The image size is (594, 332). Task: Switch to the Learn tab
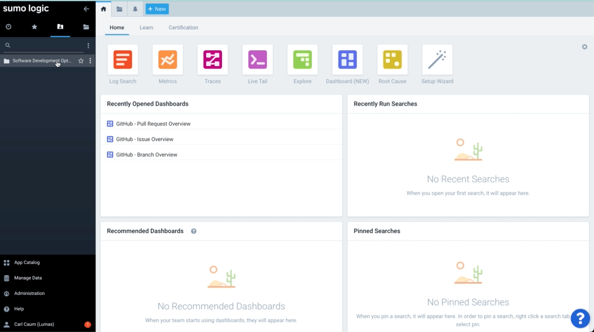[x=146, y=28]
